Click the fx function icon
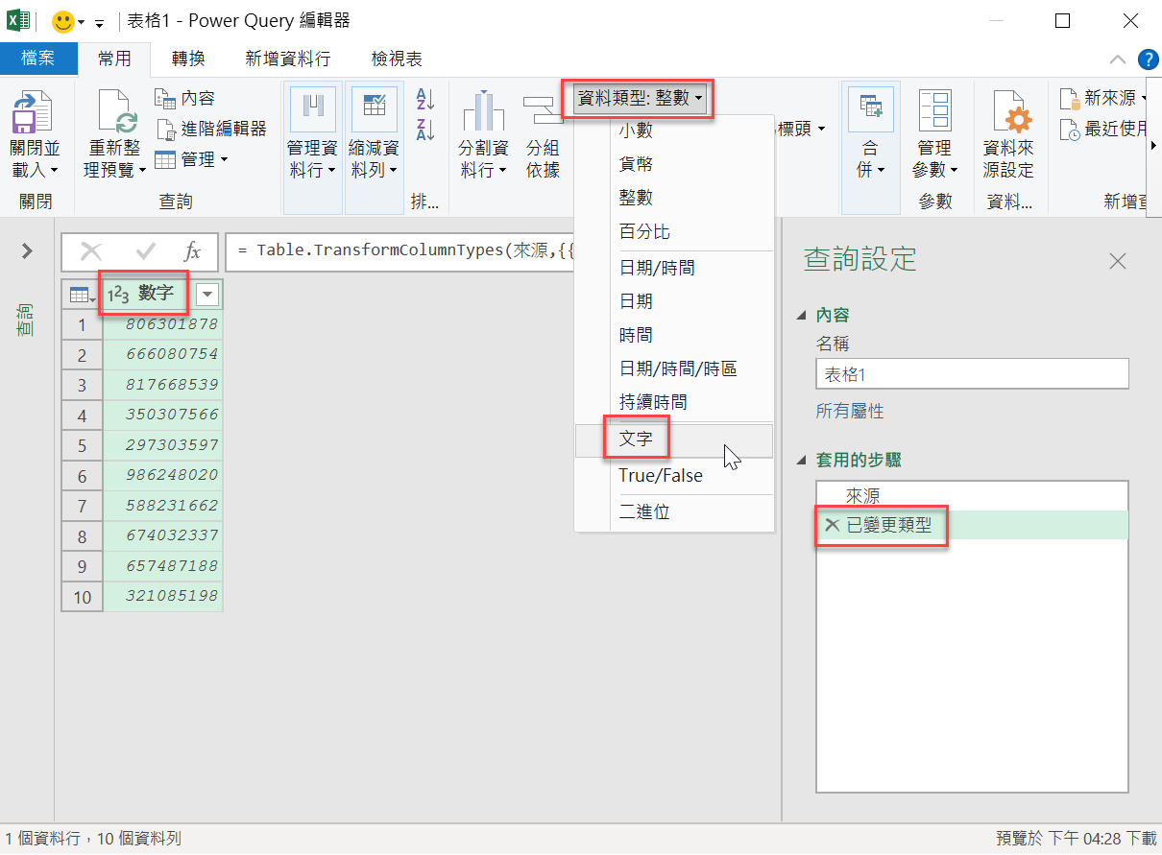 point(192,251)
